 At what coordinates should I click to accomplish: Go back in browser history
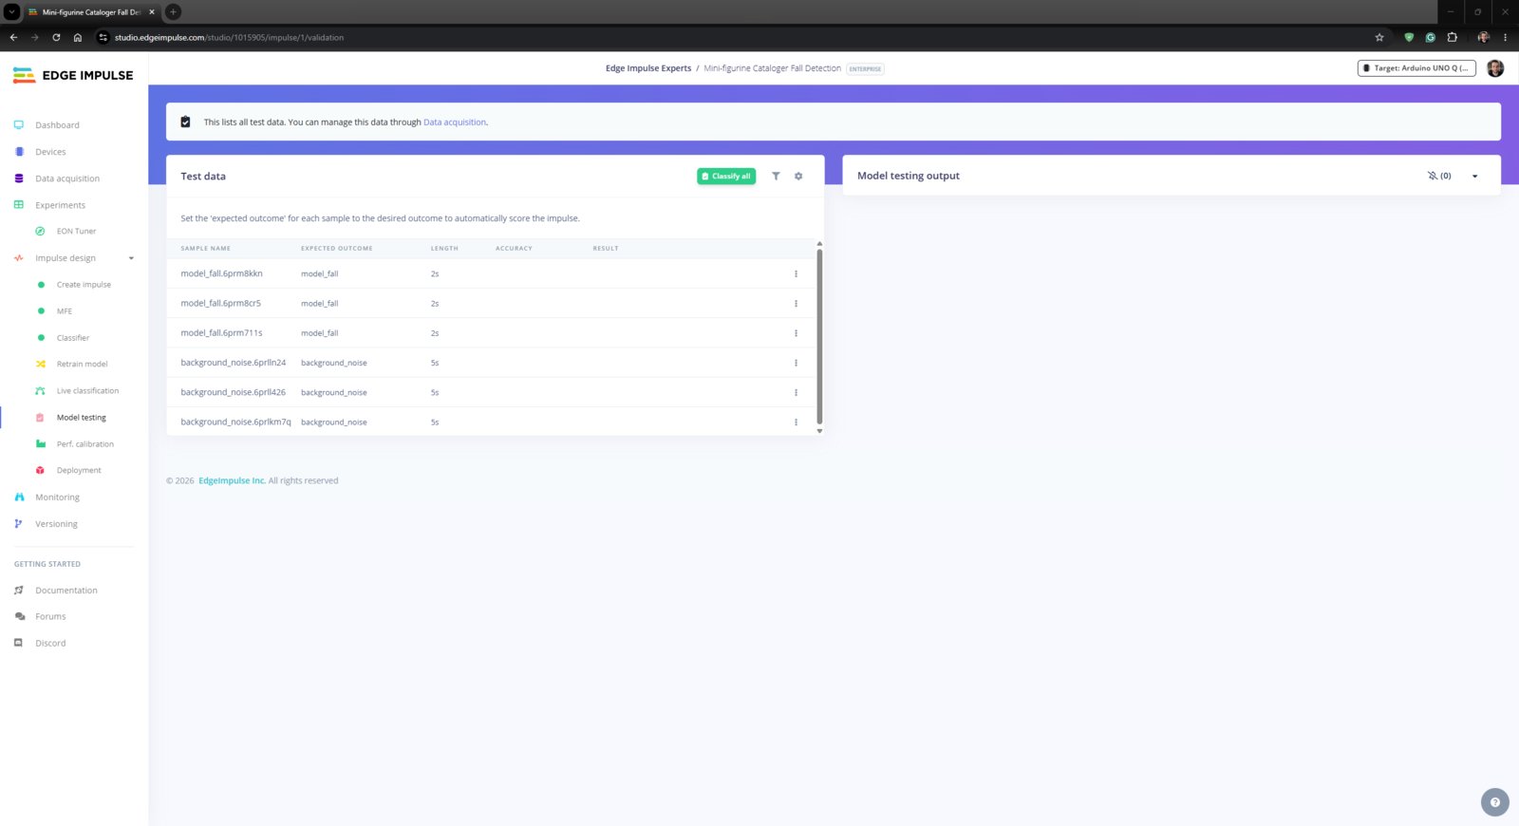tap(13, 38)
